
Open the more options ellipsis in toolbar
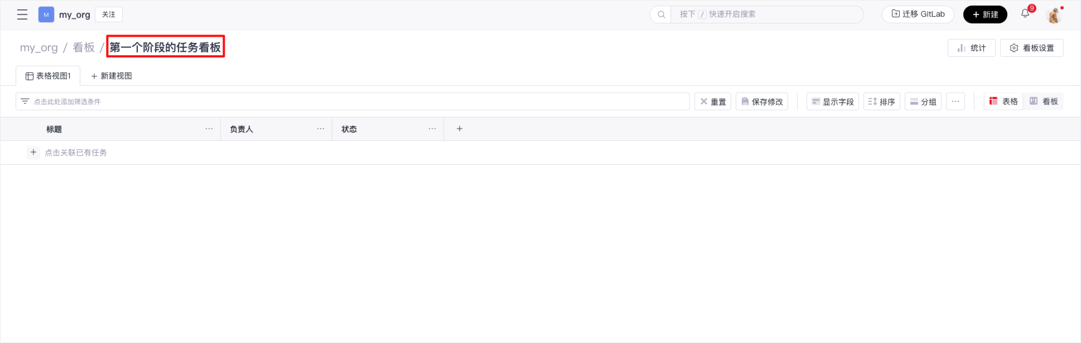[x=955, y=101]
